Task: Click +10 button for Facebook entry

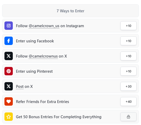Action: (x=128, y=41)
